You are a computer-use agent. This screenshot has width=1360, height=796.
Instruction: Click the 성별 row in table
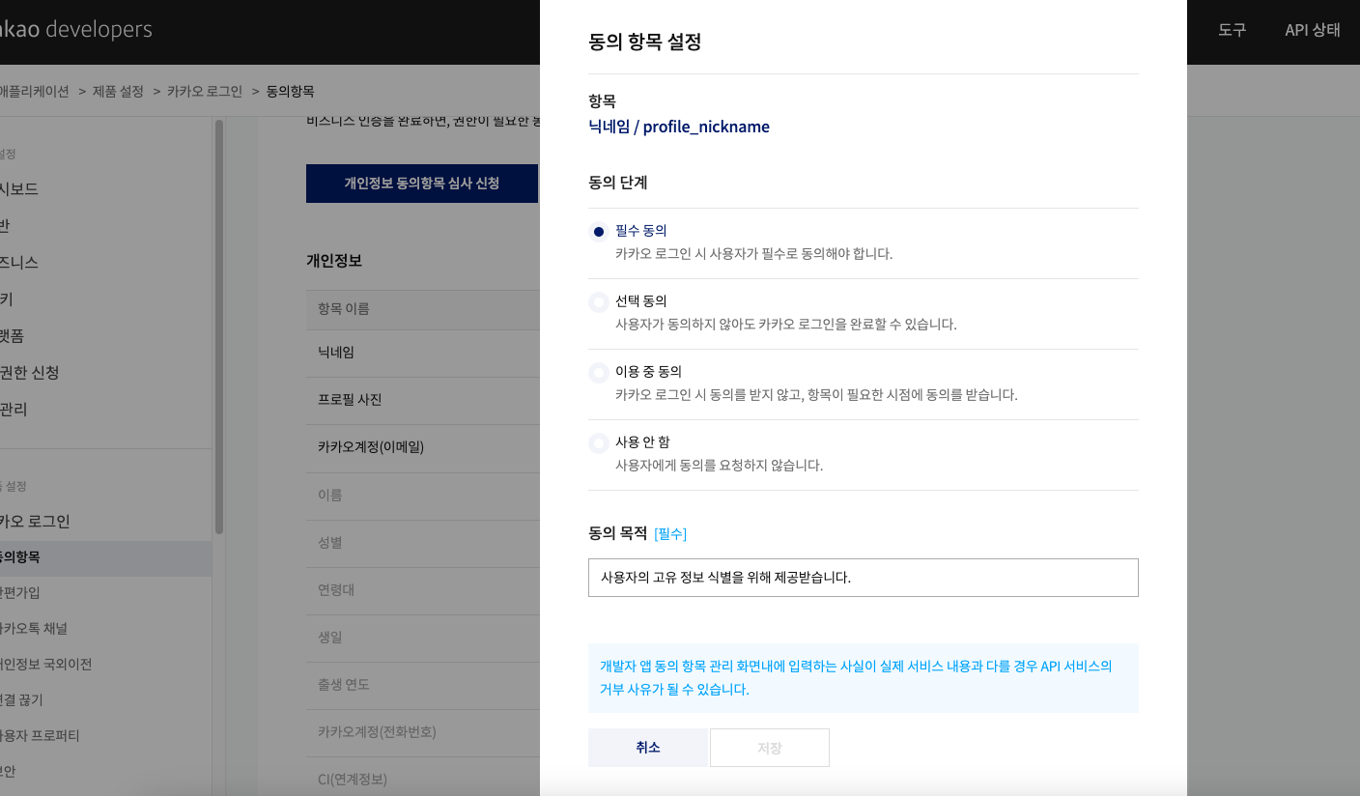[x=423, y=543]
